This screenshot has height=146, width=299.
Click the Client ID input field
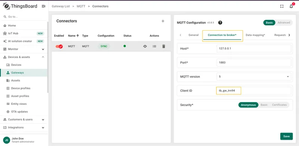tap(254, 91)
